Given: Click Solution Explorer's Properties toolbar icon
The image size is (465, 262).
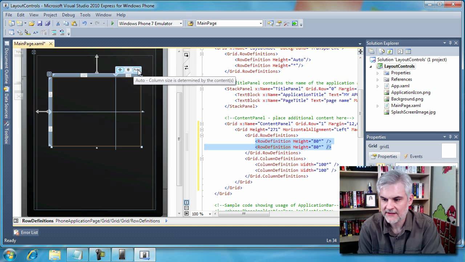Looking at the screenshot, I should [x=372, y=51].
